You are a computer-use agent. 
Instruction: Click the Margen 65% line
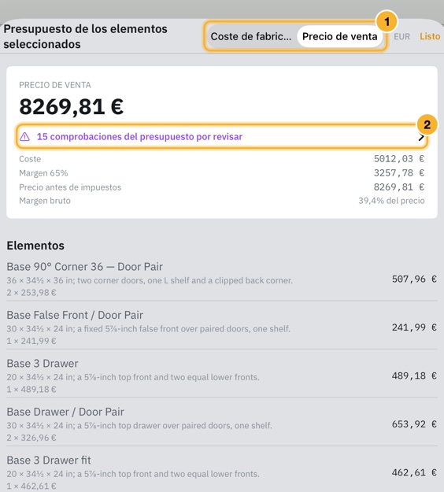click(x=222, y=173)
